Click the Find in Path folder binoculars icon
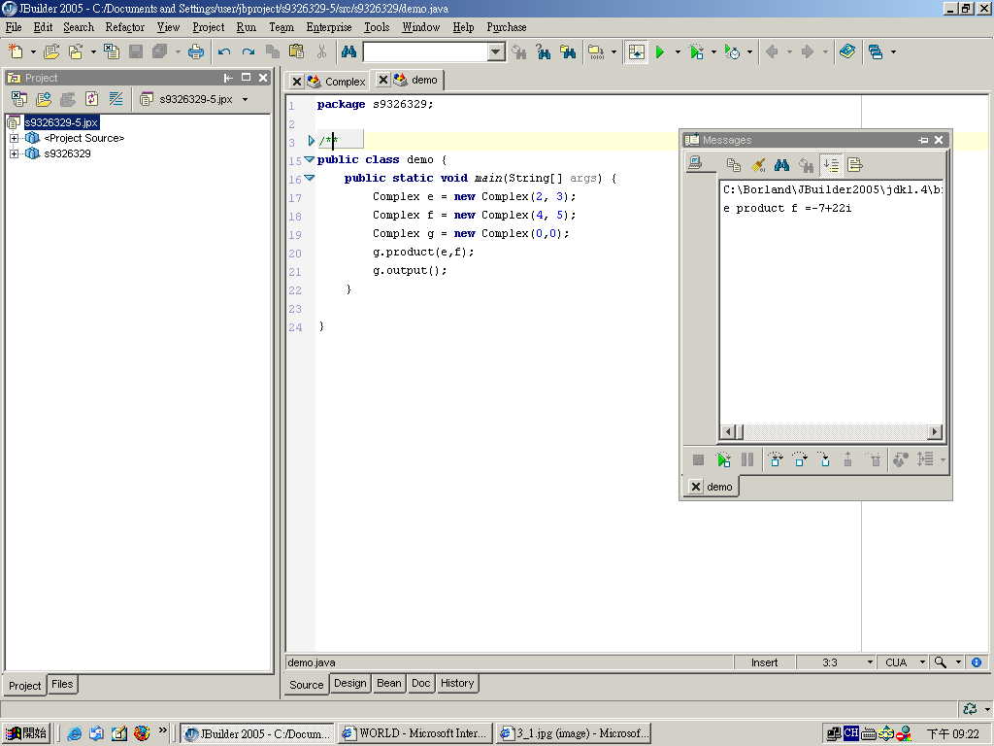This screenshot has width=994, height=746. [x=568, y=52]
